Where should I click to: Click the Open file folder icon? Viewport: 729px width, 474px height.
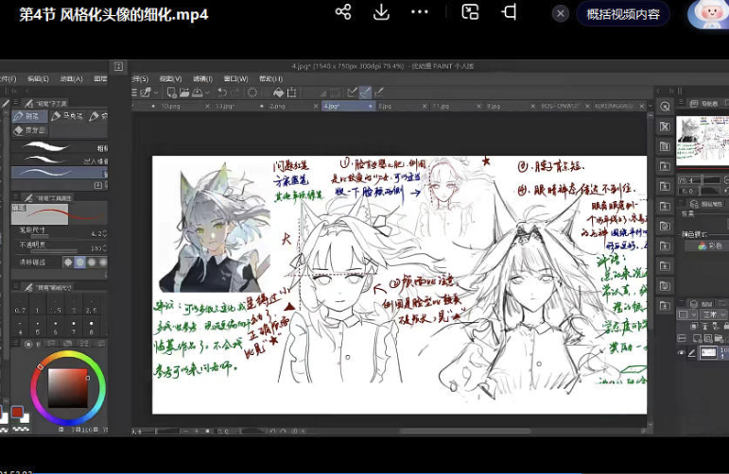coord(184,93)
